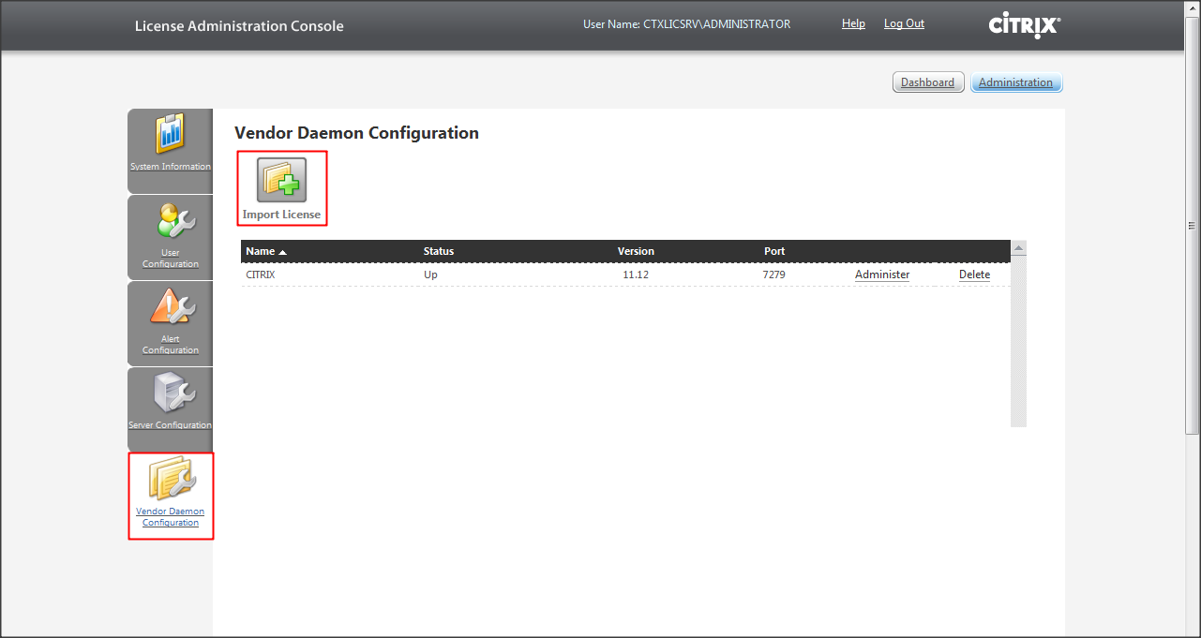Open the System Information sidebar icon
This screenshot has width=1201, height=638.
[x=171, y=135]
